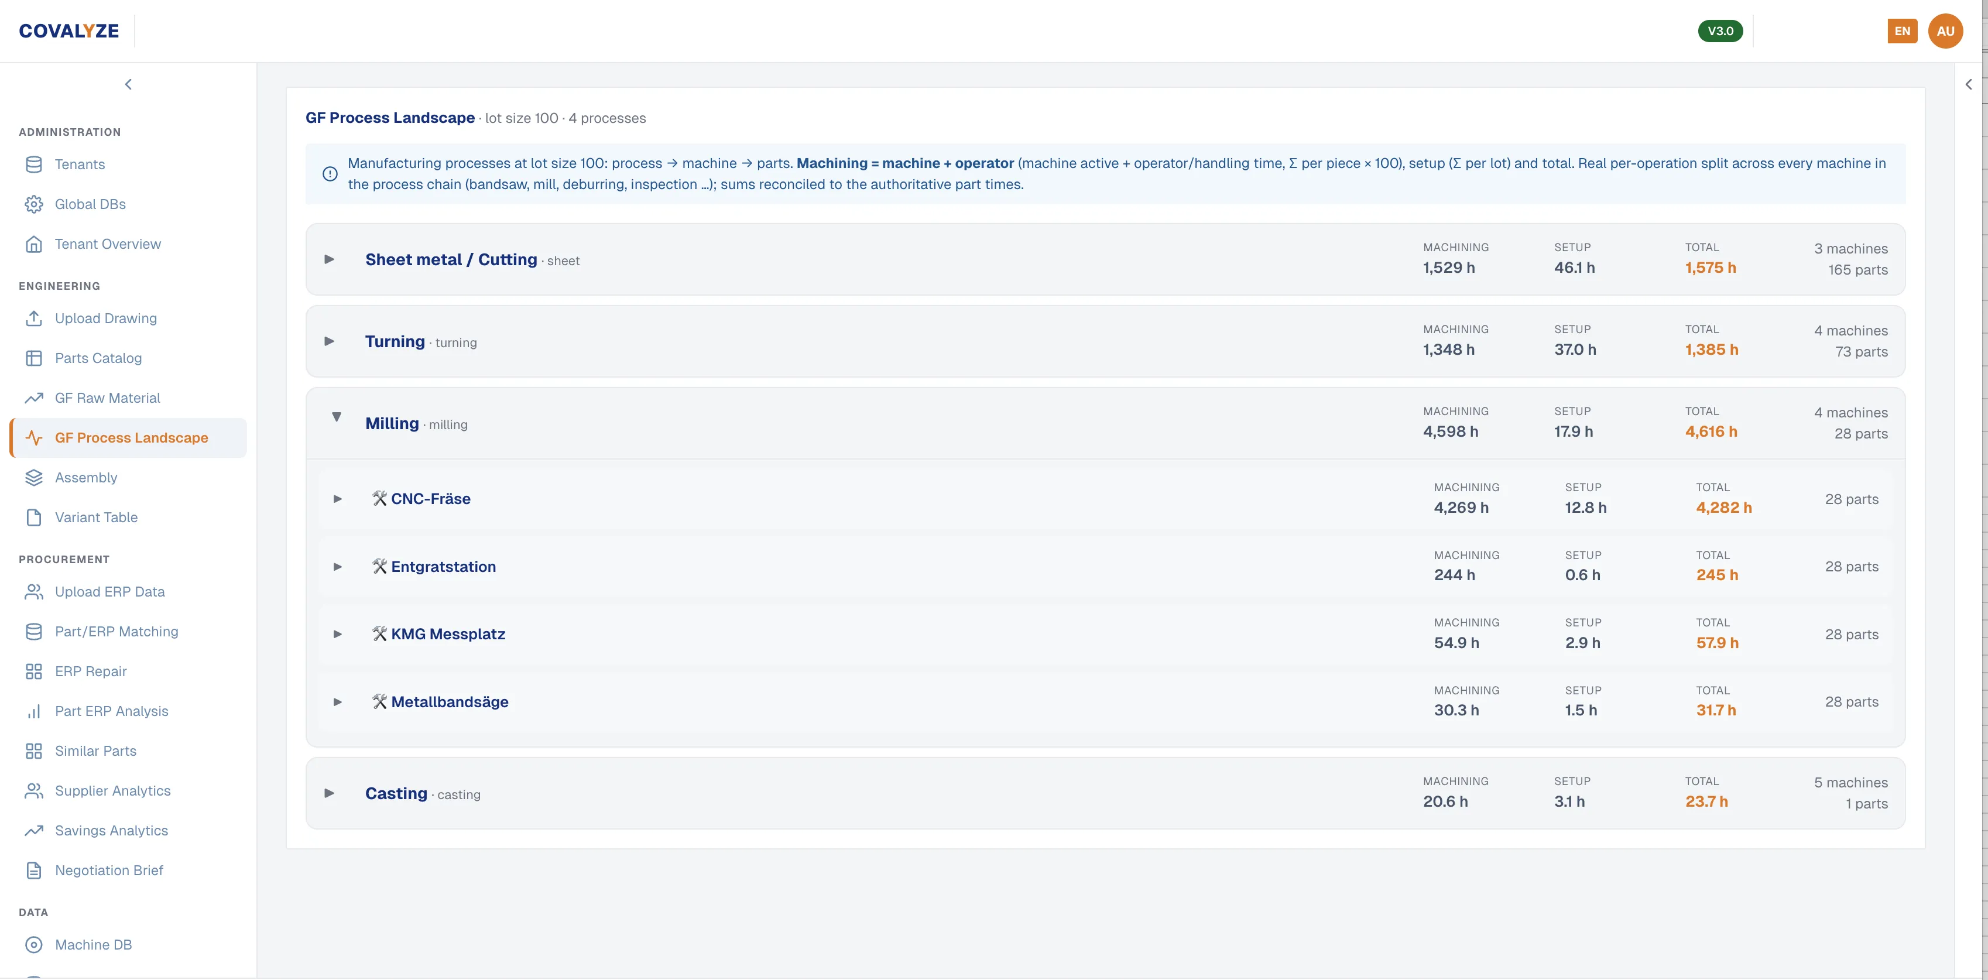Navigate to Supplier Analytics

[128, 791]
